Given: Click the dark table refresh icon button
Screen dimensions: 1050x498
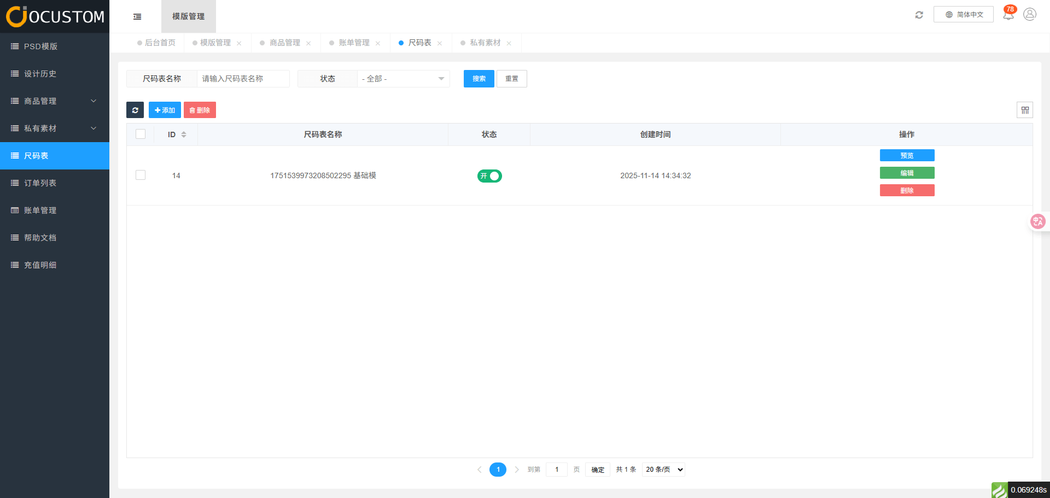Looking at the screenshot, I should pyautogui.click(x=135, y=110).
